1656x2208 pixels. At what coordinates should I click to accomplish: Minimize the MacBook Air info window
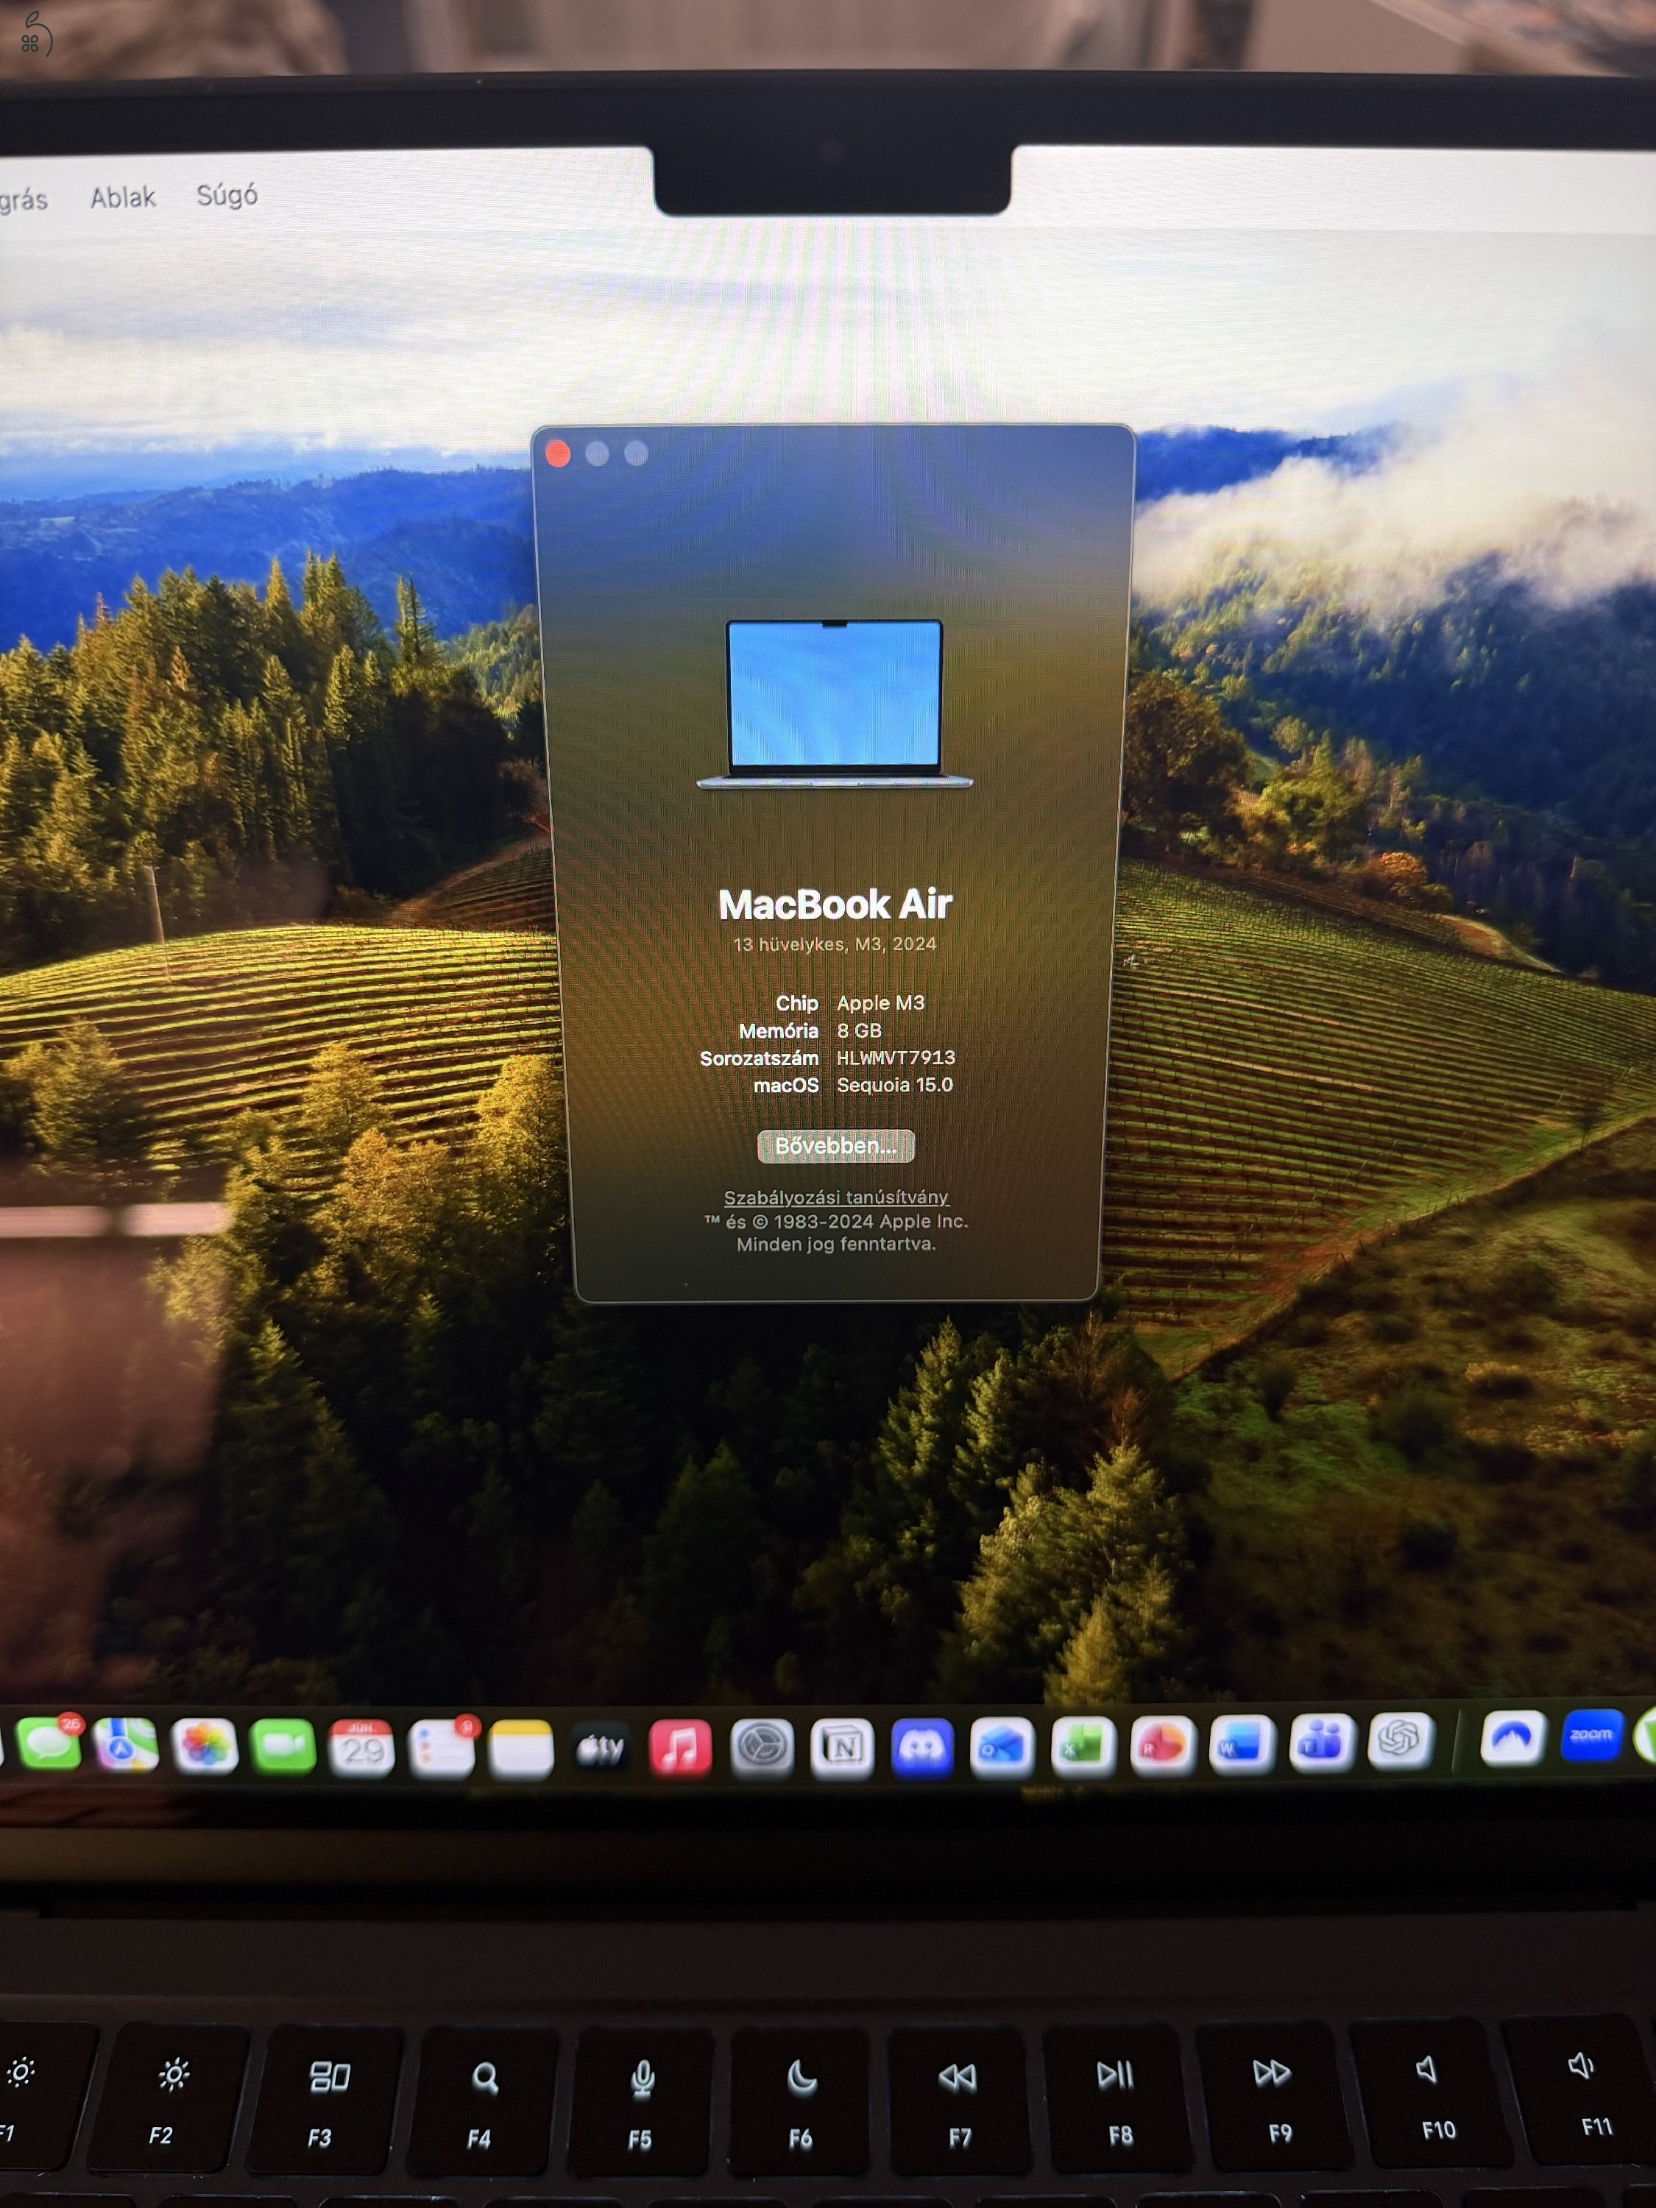click(597, 454)
